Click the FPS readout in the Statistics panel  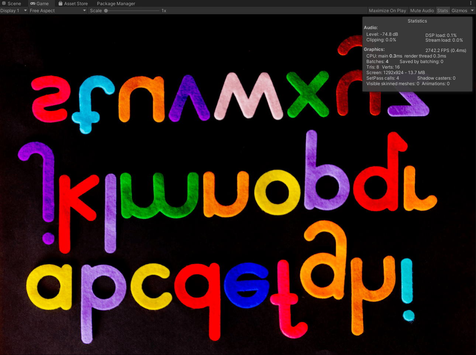click(x=445, y=50)
